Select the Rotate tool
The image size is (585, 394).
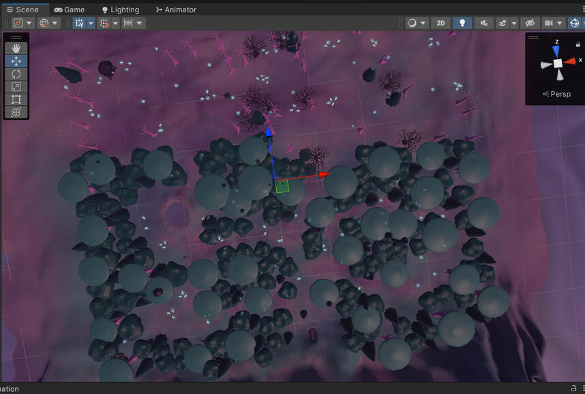(16, 74)
